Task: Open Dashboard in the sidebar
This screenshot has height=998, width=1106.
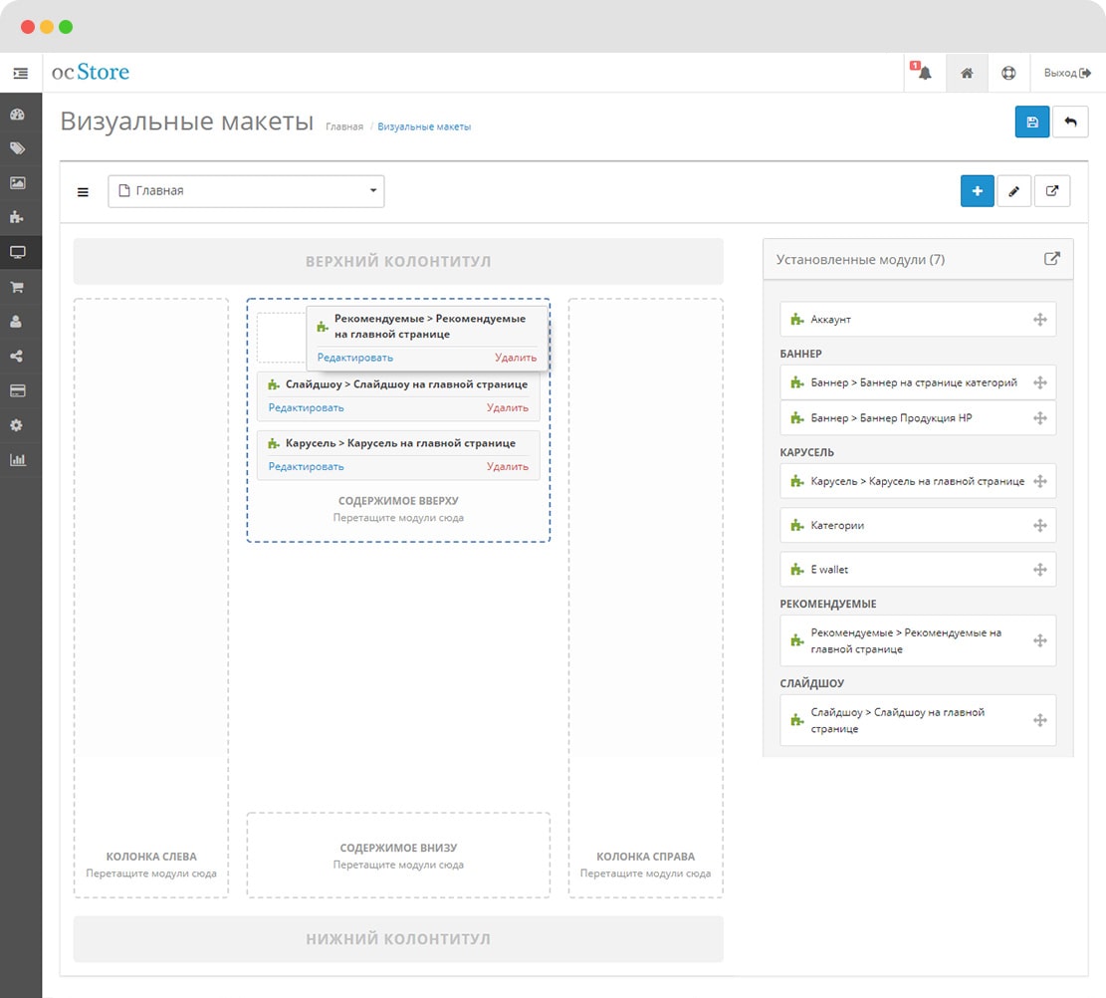Action: tap(18, 115)
